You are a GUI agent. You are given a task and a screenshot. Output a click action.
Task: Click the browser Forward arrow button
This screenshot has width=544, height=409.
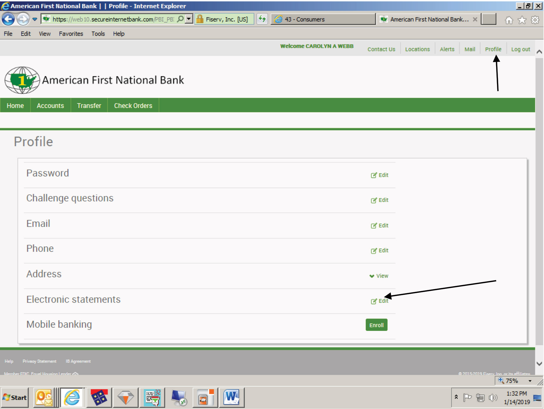[x=23, y=19]
